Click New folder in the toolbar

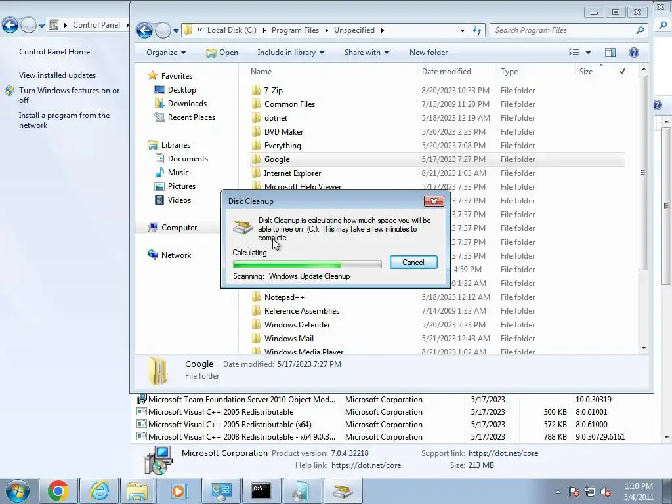coord(429,52)
